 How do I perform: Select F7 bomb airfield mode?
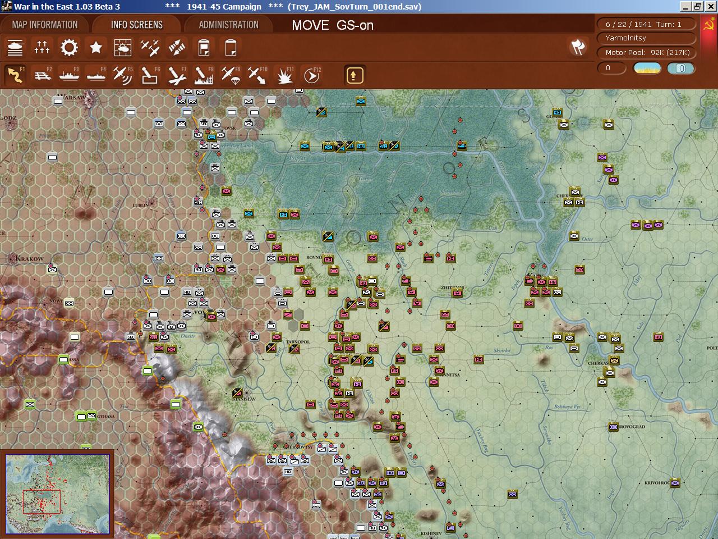pyautogui.click(x=177, y=75)
